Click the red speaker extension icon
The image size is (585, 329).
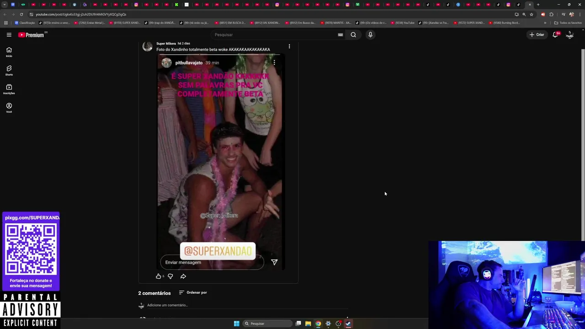(543, 14)
